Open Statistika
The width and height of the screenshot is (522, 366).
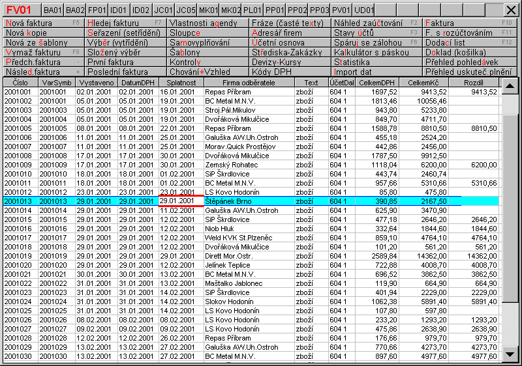coord(376,62)
